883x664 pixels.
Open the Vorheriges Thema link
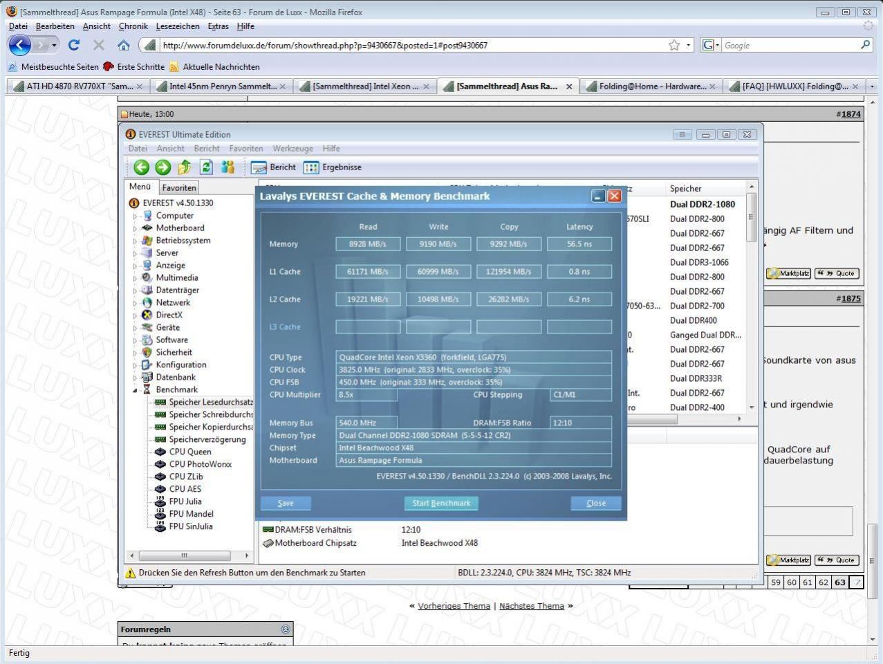point(454,606)
